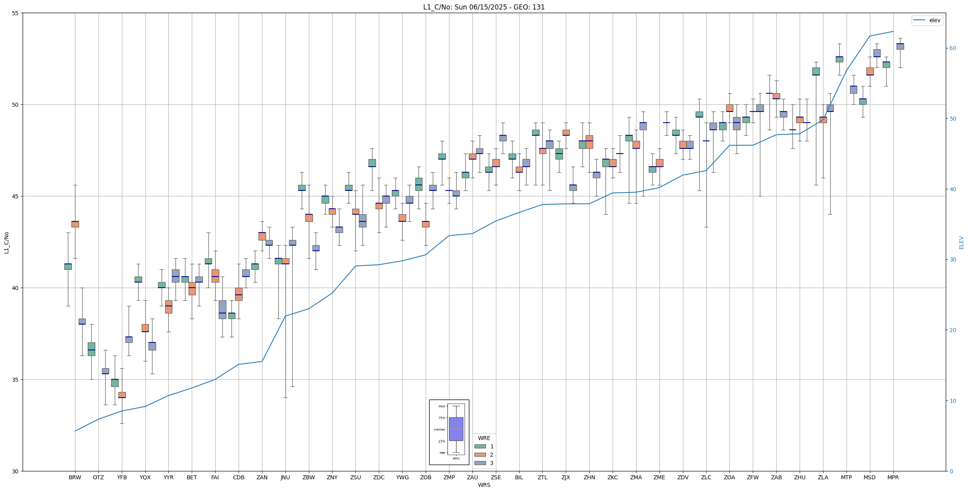Click the left y-axis label L1_C/No
Viewport: 968px width, 492px height.
(x=6, y=242)
